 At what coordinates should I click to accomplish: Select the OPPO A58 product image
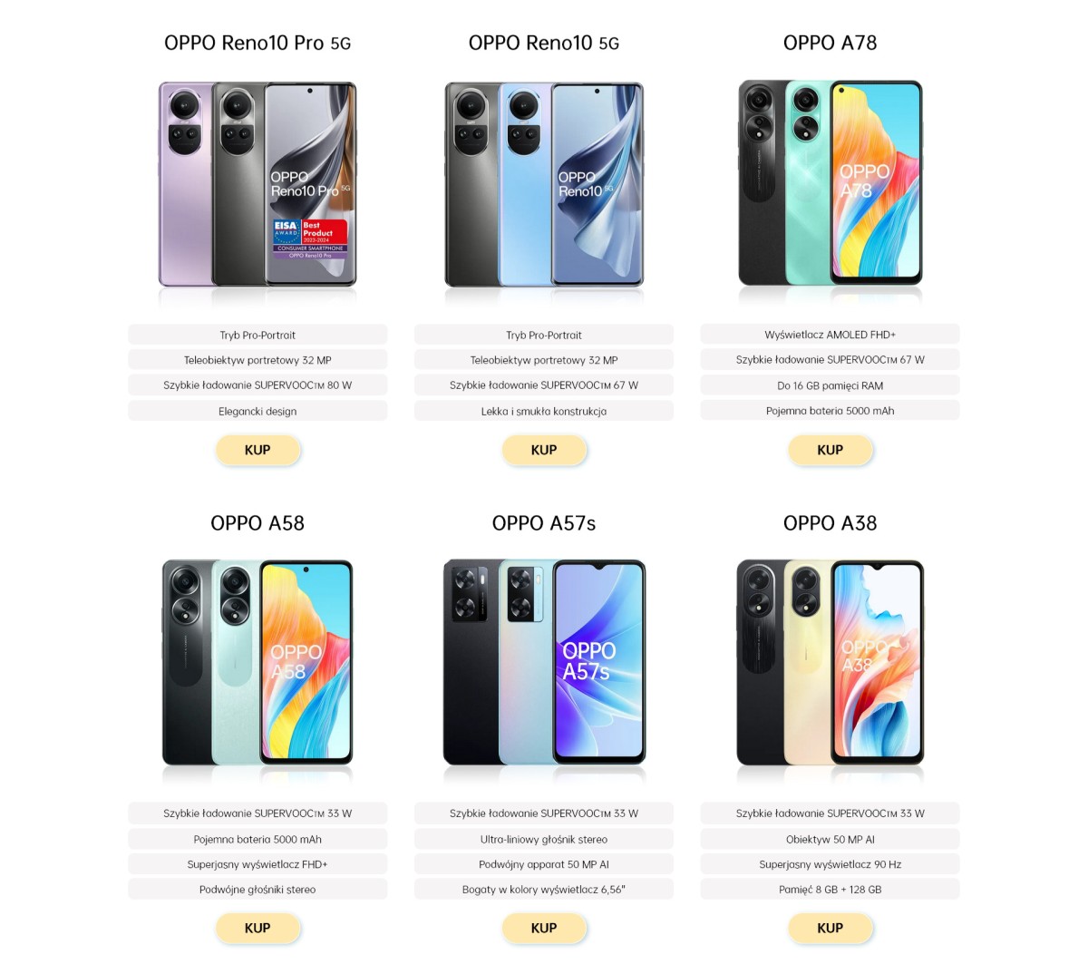pyautogui.click(x=257, y=663)
